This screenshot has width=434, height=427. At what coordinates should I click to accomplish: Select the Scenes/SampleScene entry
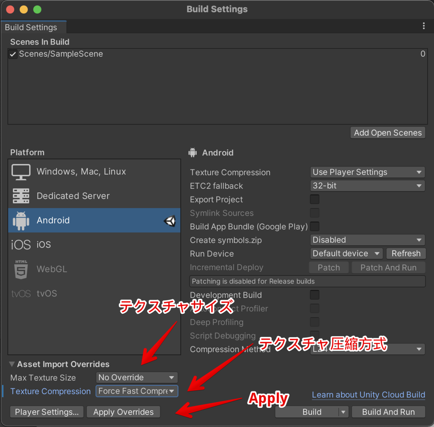pyautogui.click(x=217, y=54)
